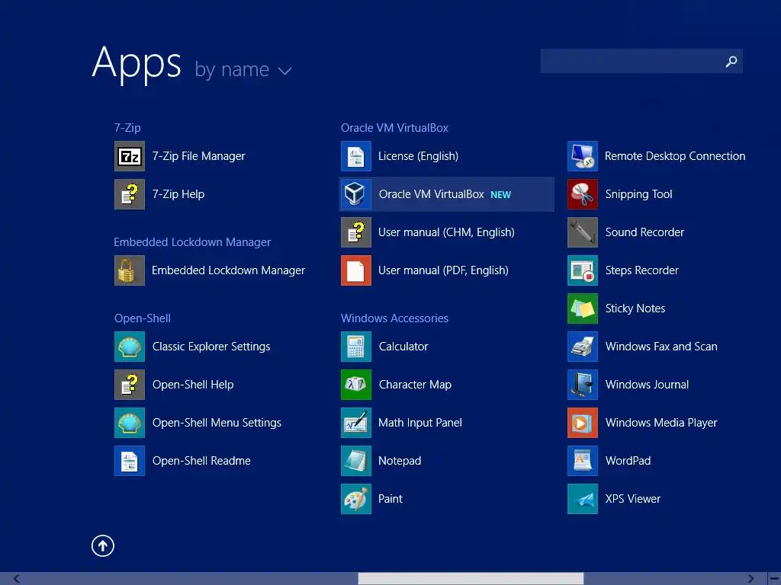Open the Math Input Panel icon
Viewport: 781px width, 585px height.
point(356,423)
